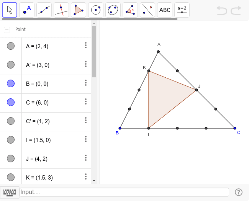
Task: Toggle visibility of point A
Action: pos(11,46)
